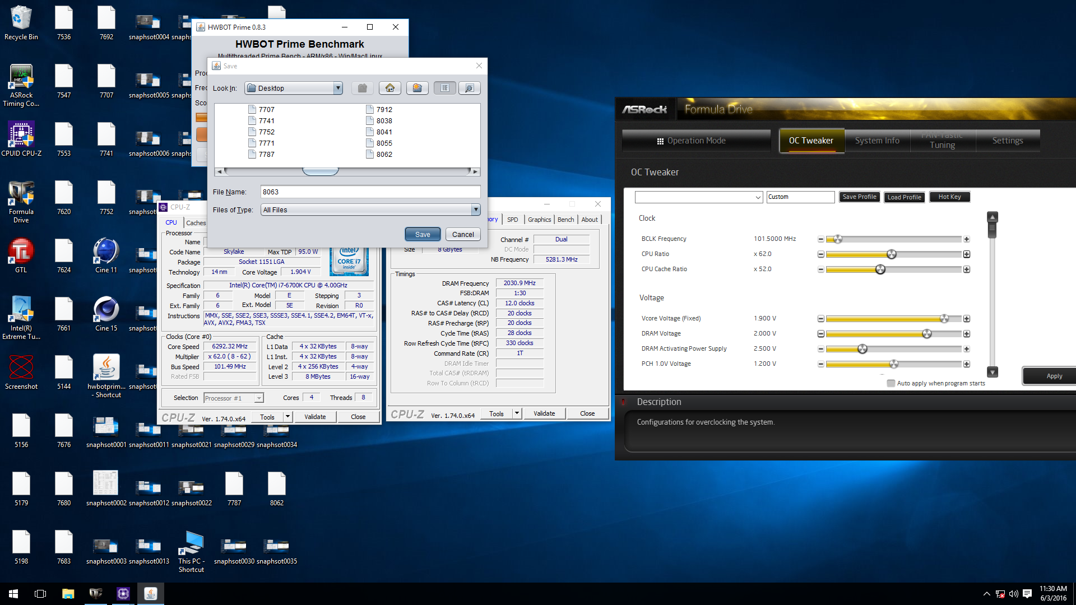Open the SPD tab in right CPU-Z
This screenshot has height=605, width=1076.
point(512,220)
